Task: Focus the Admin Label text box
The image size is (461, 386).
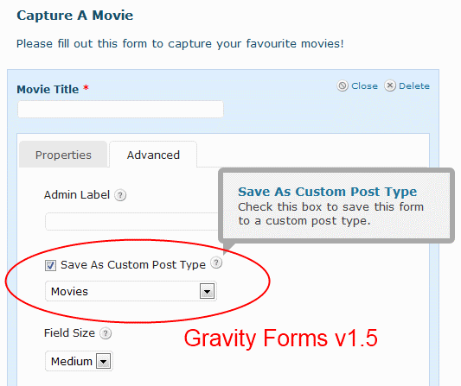Action: 132,222
